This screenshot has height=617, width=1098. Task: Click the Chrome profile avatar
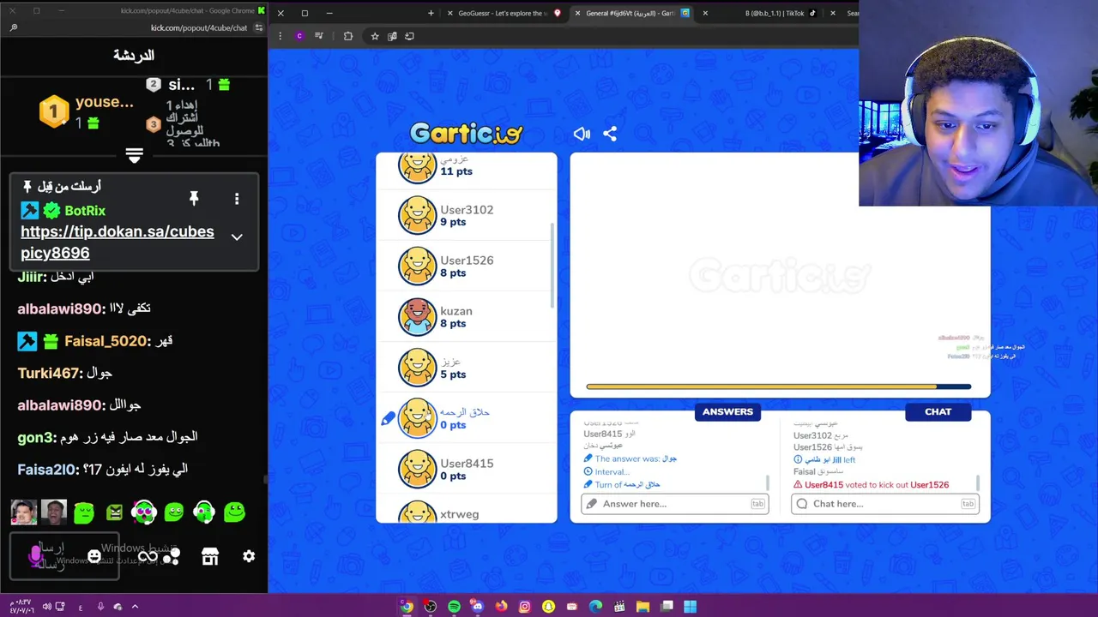299,36
